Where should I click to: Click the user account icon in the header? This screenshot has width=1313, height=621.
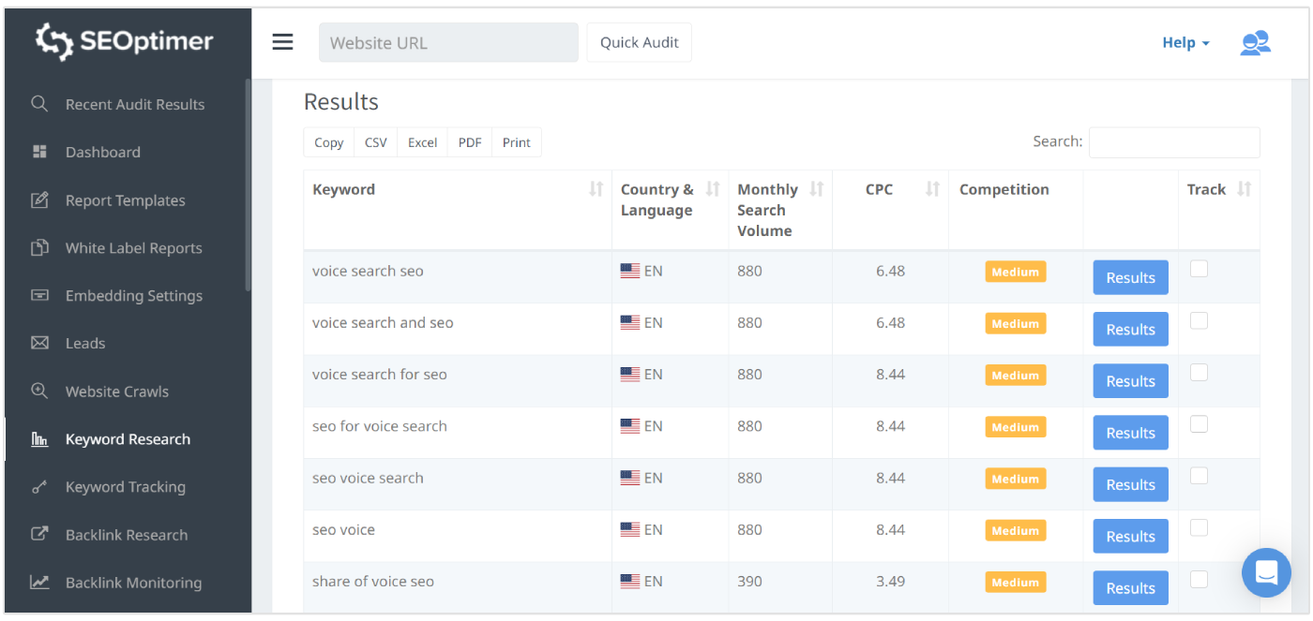[x=1255, y=42]
